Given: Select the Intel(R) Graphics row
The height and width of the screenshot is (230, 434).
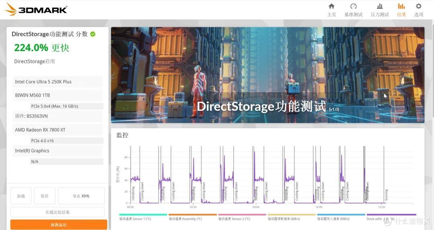Looking at the screenshot, I should click(57, 151).
